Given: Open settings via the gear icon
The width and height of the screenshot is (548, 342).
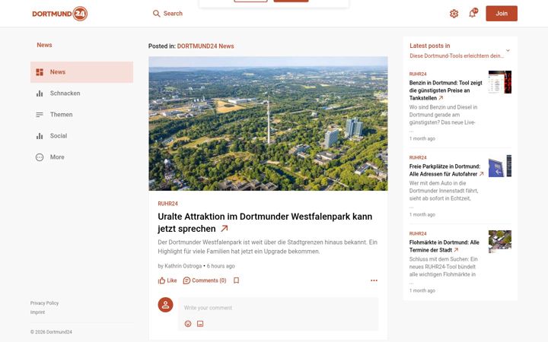Looking at the screenshot, I should (x=454, y=14).
